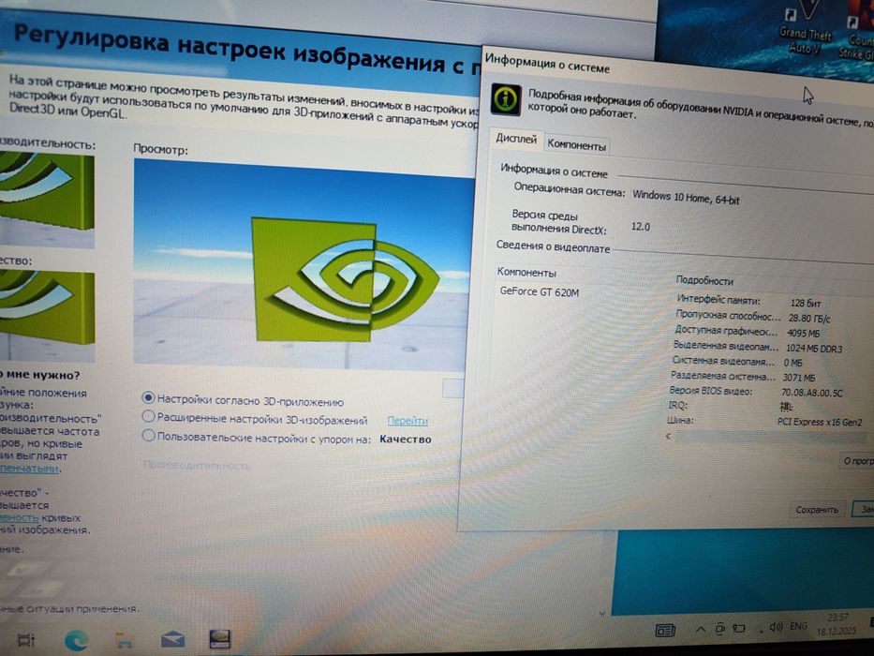
Task: Click the quality sample thumbnail under 'Качество'
Action: coord(47,315)
